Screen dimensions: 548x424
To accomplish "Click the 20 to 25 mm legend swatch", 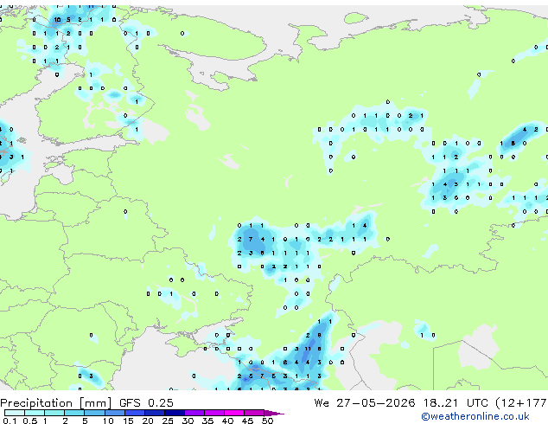I will click(x=155, y=413).
